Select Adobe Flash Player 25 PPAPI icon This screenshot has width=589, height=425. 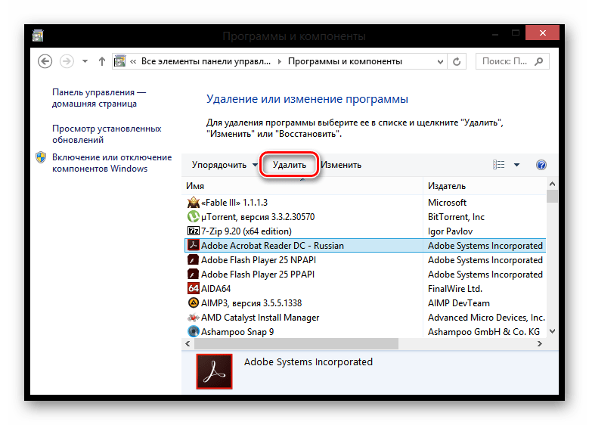pyautogui.click(x=193, y=274)
